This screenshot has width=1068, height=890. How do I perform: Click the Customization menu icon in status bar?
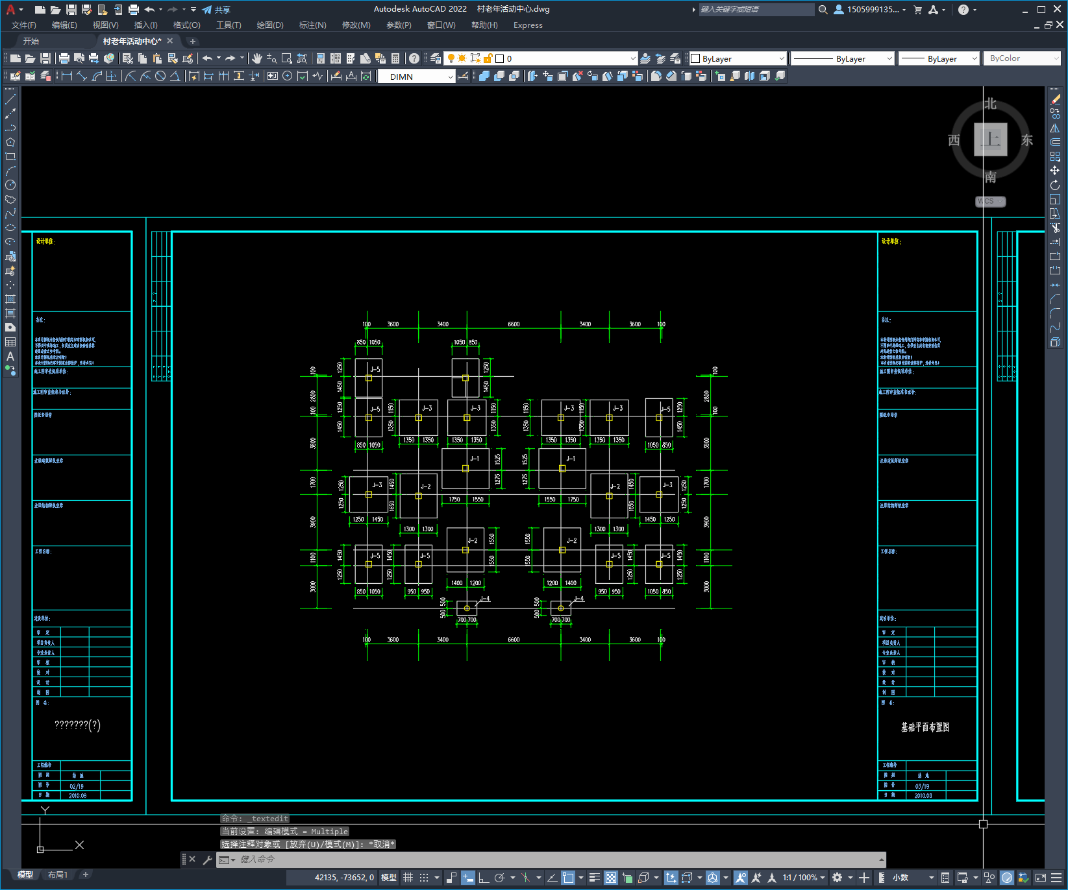[x=1057, y=878]
